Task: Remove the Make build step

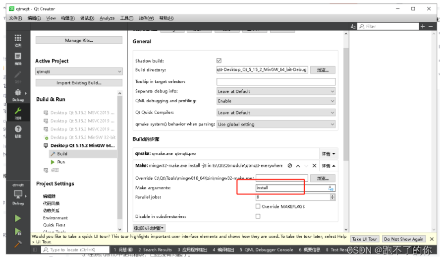Action: 314,166
